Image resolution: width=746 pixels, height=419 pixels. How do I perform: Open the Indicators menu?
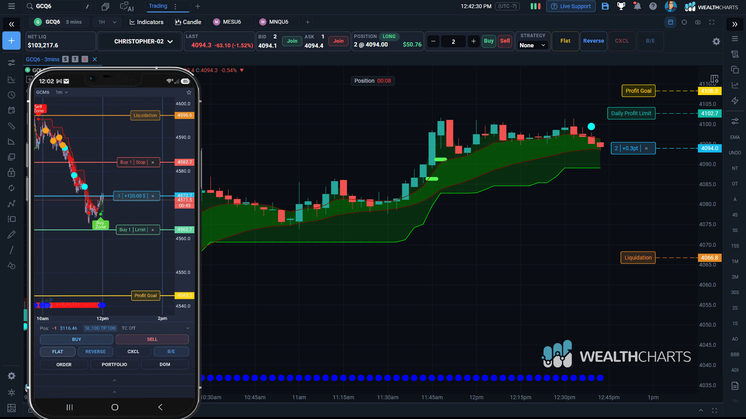[146, 22]
